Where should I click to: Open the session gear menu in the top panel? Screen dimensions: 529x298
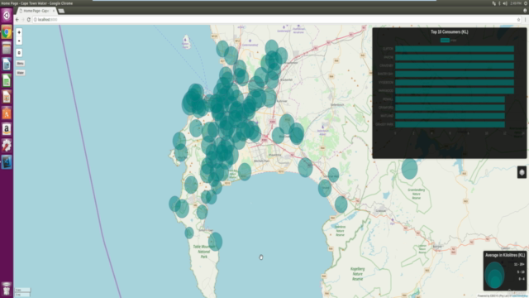coord(526,3)
